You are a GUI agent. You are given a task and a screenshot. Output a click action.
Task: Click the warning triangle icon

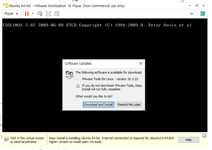[78, 86]
